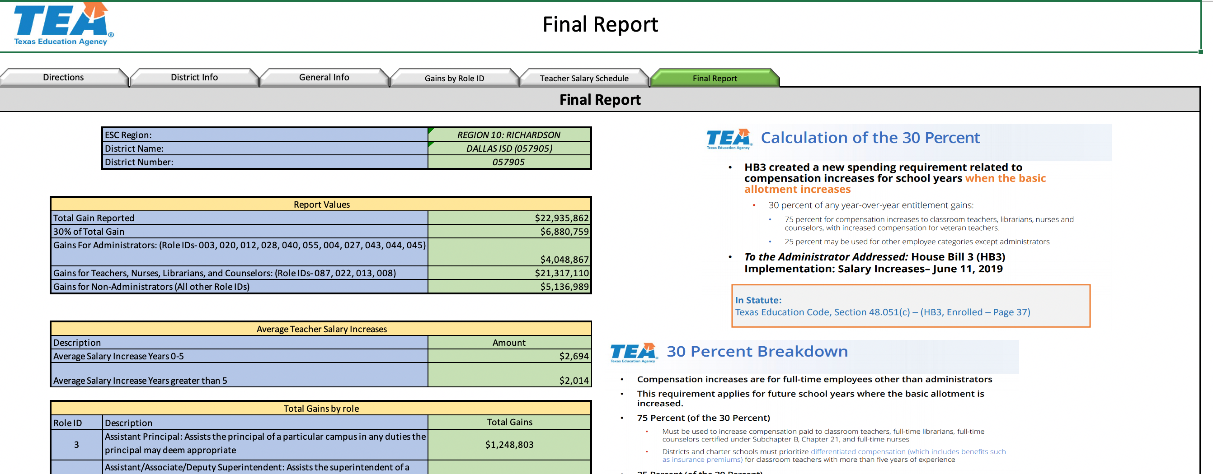Click the In Statute heading
Image resolution: width=1213 pixels, height=474 pixels.
[758, 300]
